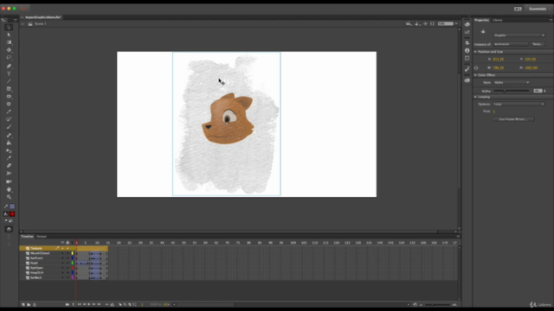Switch to the Output tab

[42, 236]
